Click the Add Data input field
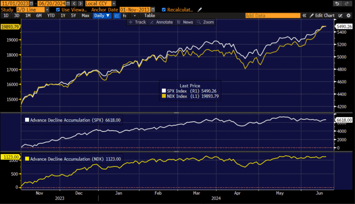This screenshot has width=355, height=204. [273, 15]
